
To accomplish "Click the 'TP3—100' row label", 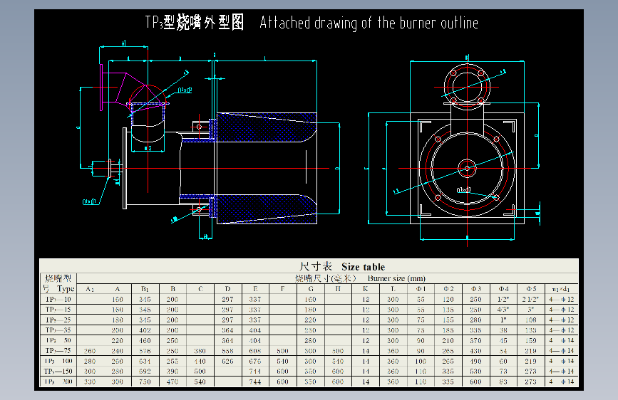I will point(58,361).
